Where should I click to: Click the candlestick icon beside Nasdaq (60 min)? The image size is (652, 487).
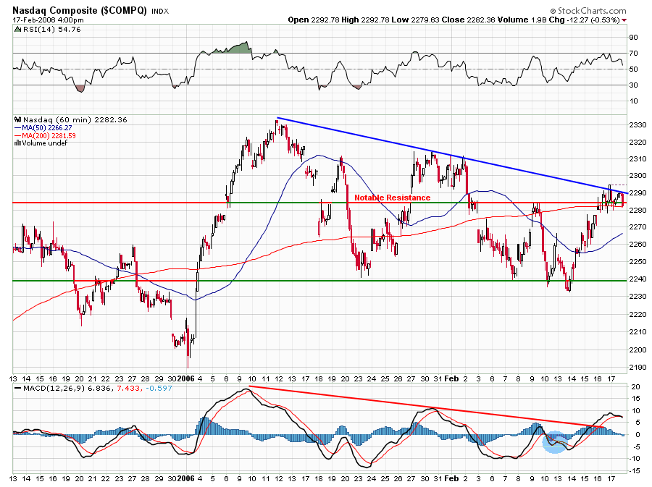(17, 119)
